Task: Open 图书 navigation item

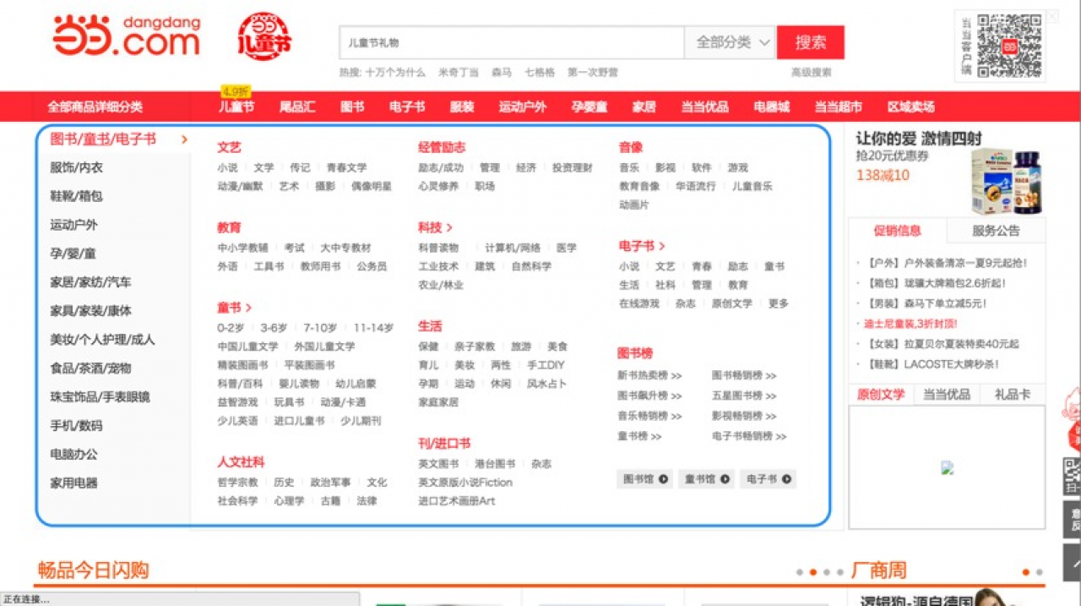Action: coord(352,106)
